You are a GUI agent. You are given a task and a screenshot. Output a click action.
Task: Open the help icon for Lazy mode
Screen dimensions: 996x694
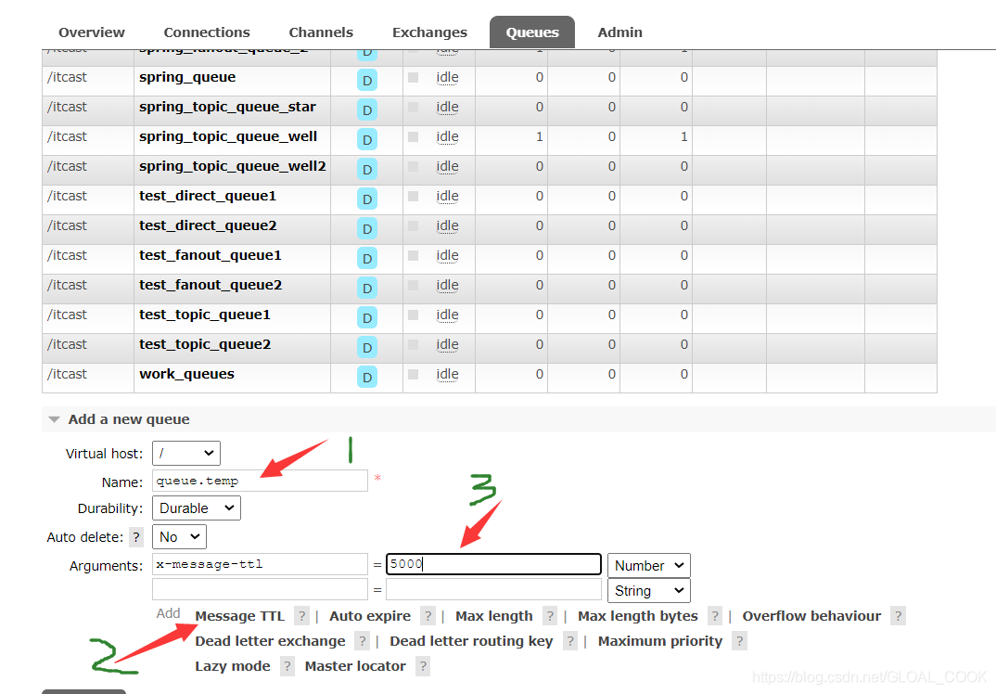point(287,666)
